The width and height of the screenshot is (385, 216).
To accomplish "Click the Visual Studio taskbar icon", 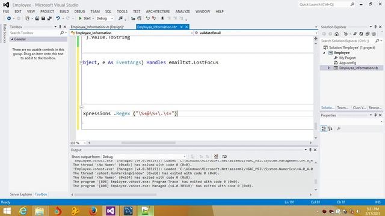I will (x=111, y=211).
